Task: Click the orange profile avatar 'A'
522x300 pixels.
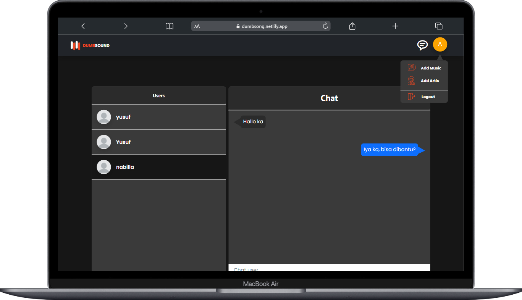Action: coord(440,45)
